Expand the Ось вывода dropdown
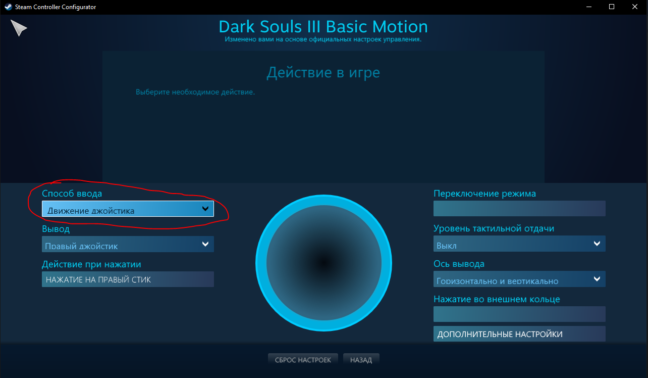Image resolution: width=648 pixels, height=378 pixels. 519,279
